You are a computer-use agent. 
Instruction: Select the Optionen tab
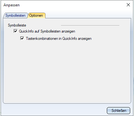click(x=36, y=15)
